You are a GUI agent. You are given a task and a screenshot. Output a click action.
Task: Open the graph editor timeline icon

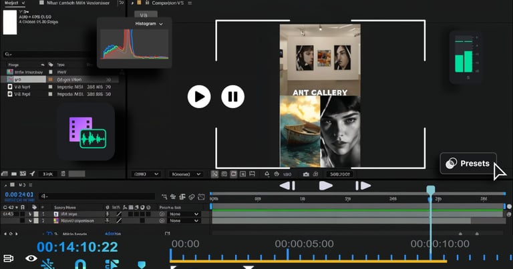pos(201,196)
